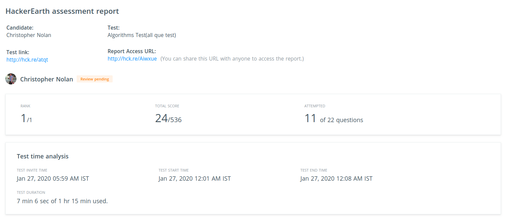Image resolution: width=506 pixels, height=217 pixels.
Task: Click the TOTAL SCORE label
Action: (167, 106)
